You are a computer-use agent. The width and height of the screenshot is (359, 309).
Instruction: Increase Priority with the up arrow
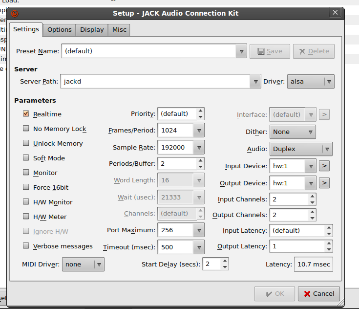pos(200,110)
